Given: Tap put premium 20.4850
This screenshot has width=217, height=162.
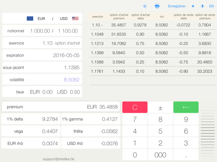Looking at the screenshot, I should point(205,62).
